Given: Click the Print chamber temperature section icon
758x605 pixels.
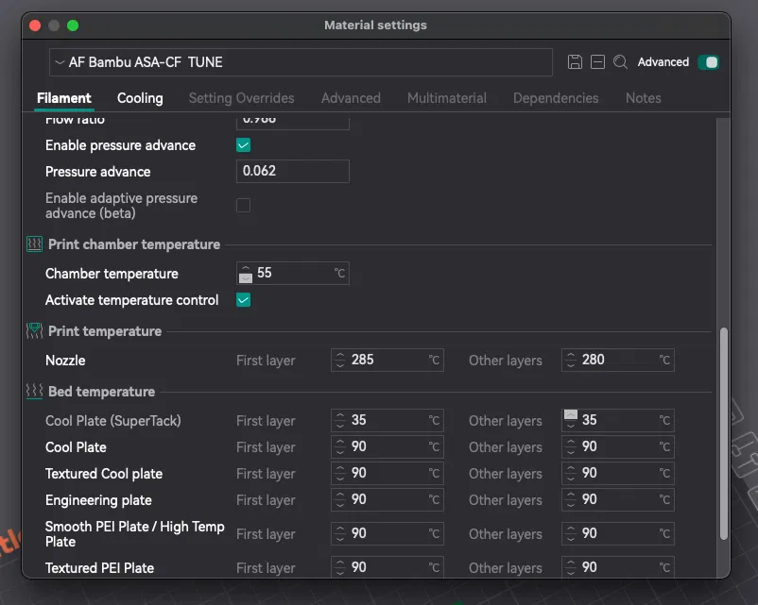Looking at the screenshot, I should pos(35,244).
